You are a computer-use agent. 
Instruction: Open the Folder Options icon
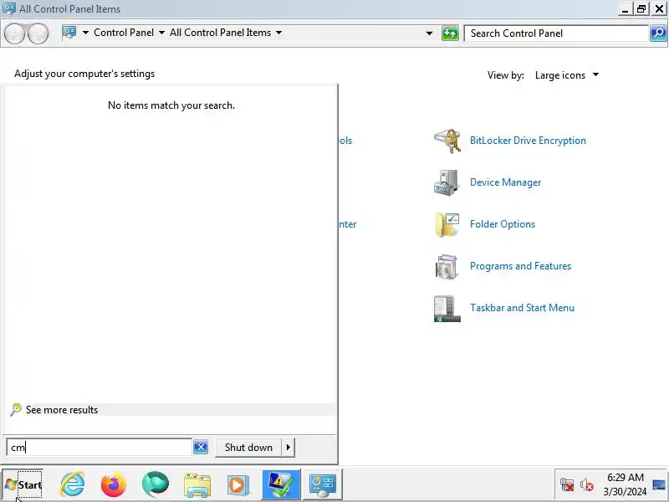click(447, 224)
